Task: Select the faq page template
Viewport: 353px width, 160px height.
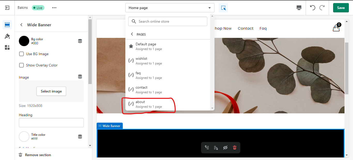Action: pyautogui.click(x=168, y=75)
